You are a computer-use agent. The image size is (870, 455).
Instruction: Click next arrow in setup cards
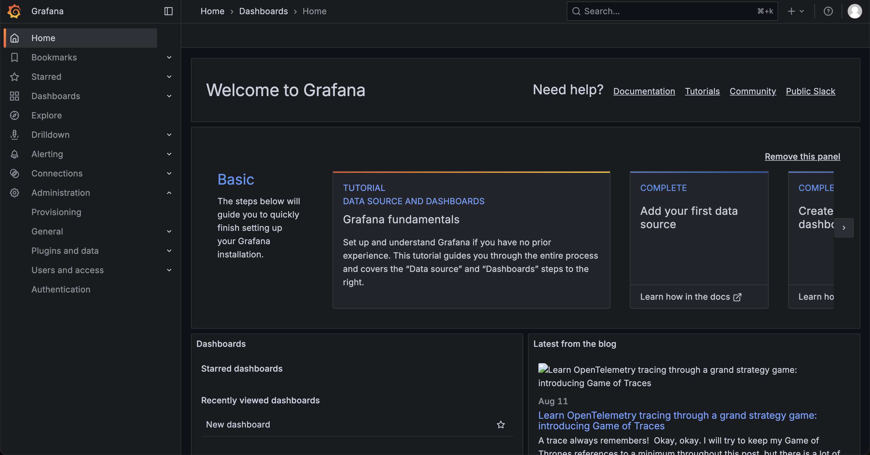(x=844, y=228)
